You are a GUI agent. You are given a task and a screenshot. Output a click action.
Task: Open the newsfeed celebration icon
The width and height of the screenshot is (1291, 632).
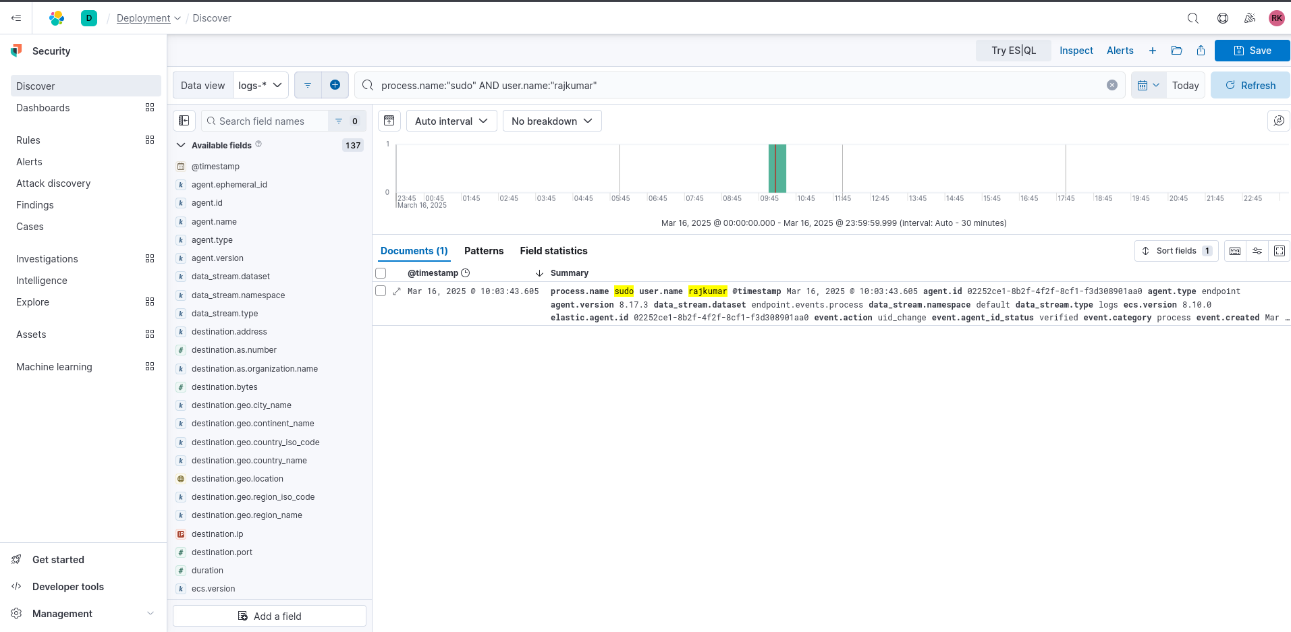coord(1250,18)
